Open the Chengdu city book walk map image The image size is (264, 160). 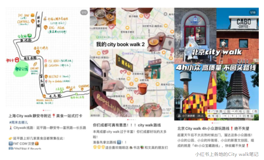click(x=132, y=62)
